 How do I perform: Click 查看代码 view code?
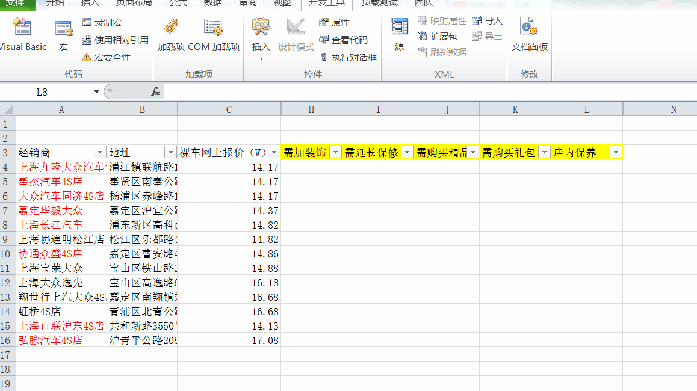[x=343, y=40]
